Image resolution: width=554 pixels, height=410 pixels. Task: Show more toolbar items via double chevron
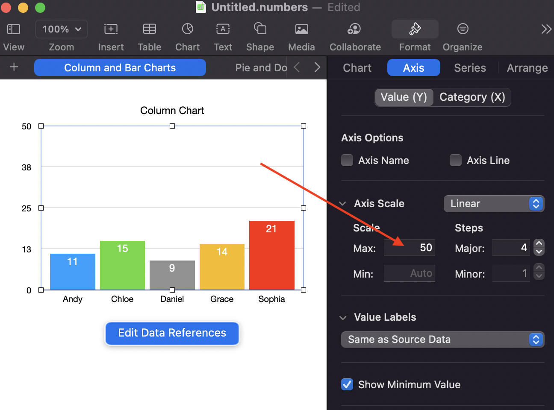click(546, 29)
